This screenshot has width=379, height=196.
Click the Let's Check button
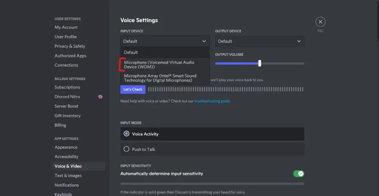[x=133, y=89]
